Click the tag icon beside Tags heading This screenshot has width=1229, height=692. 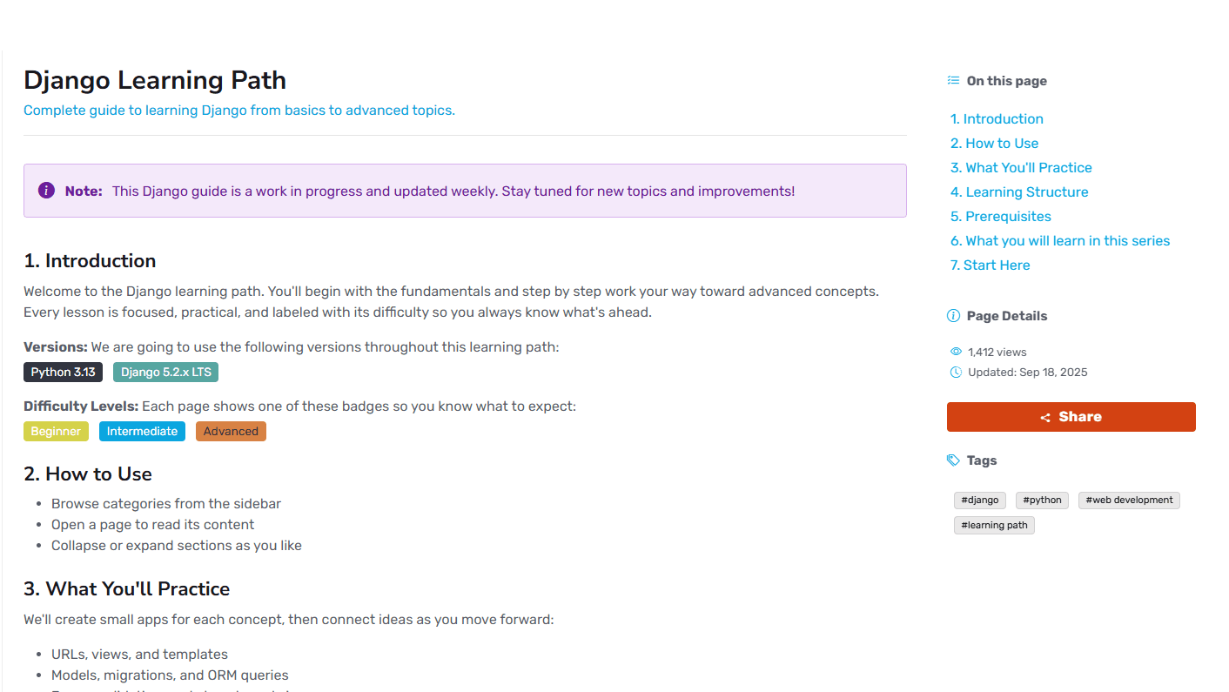[954, 460]
